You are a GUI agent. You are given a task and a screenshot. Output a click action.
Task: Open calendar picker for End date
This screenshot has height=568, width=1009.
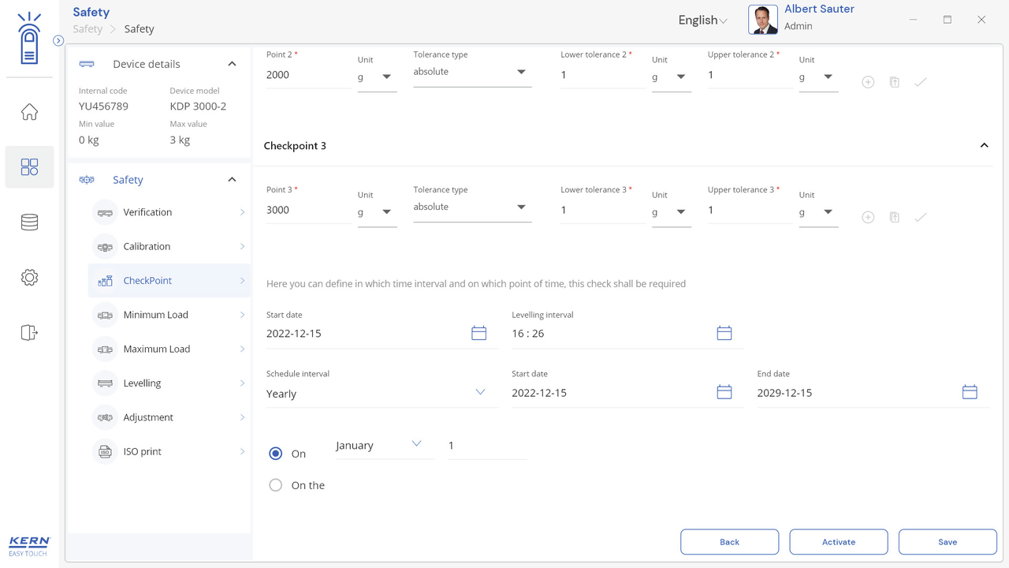(970, 392)
